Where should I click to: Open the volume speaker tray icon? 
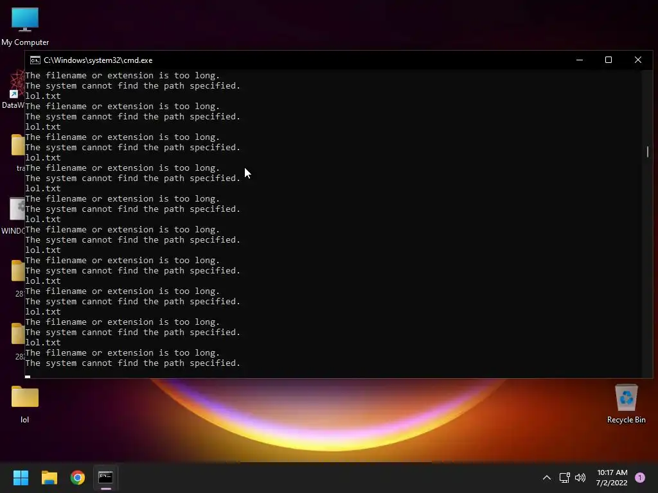(x=580, y=478)
